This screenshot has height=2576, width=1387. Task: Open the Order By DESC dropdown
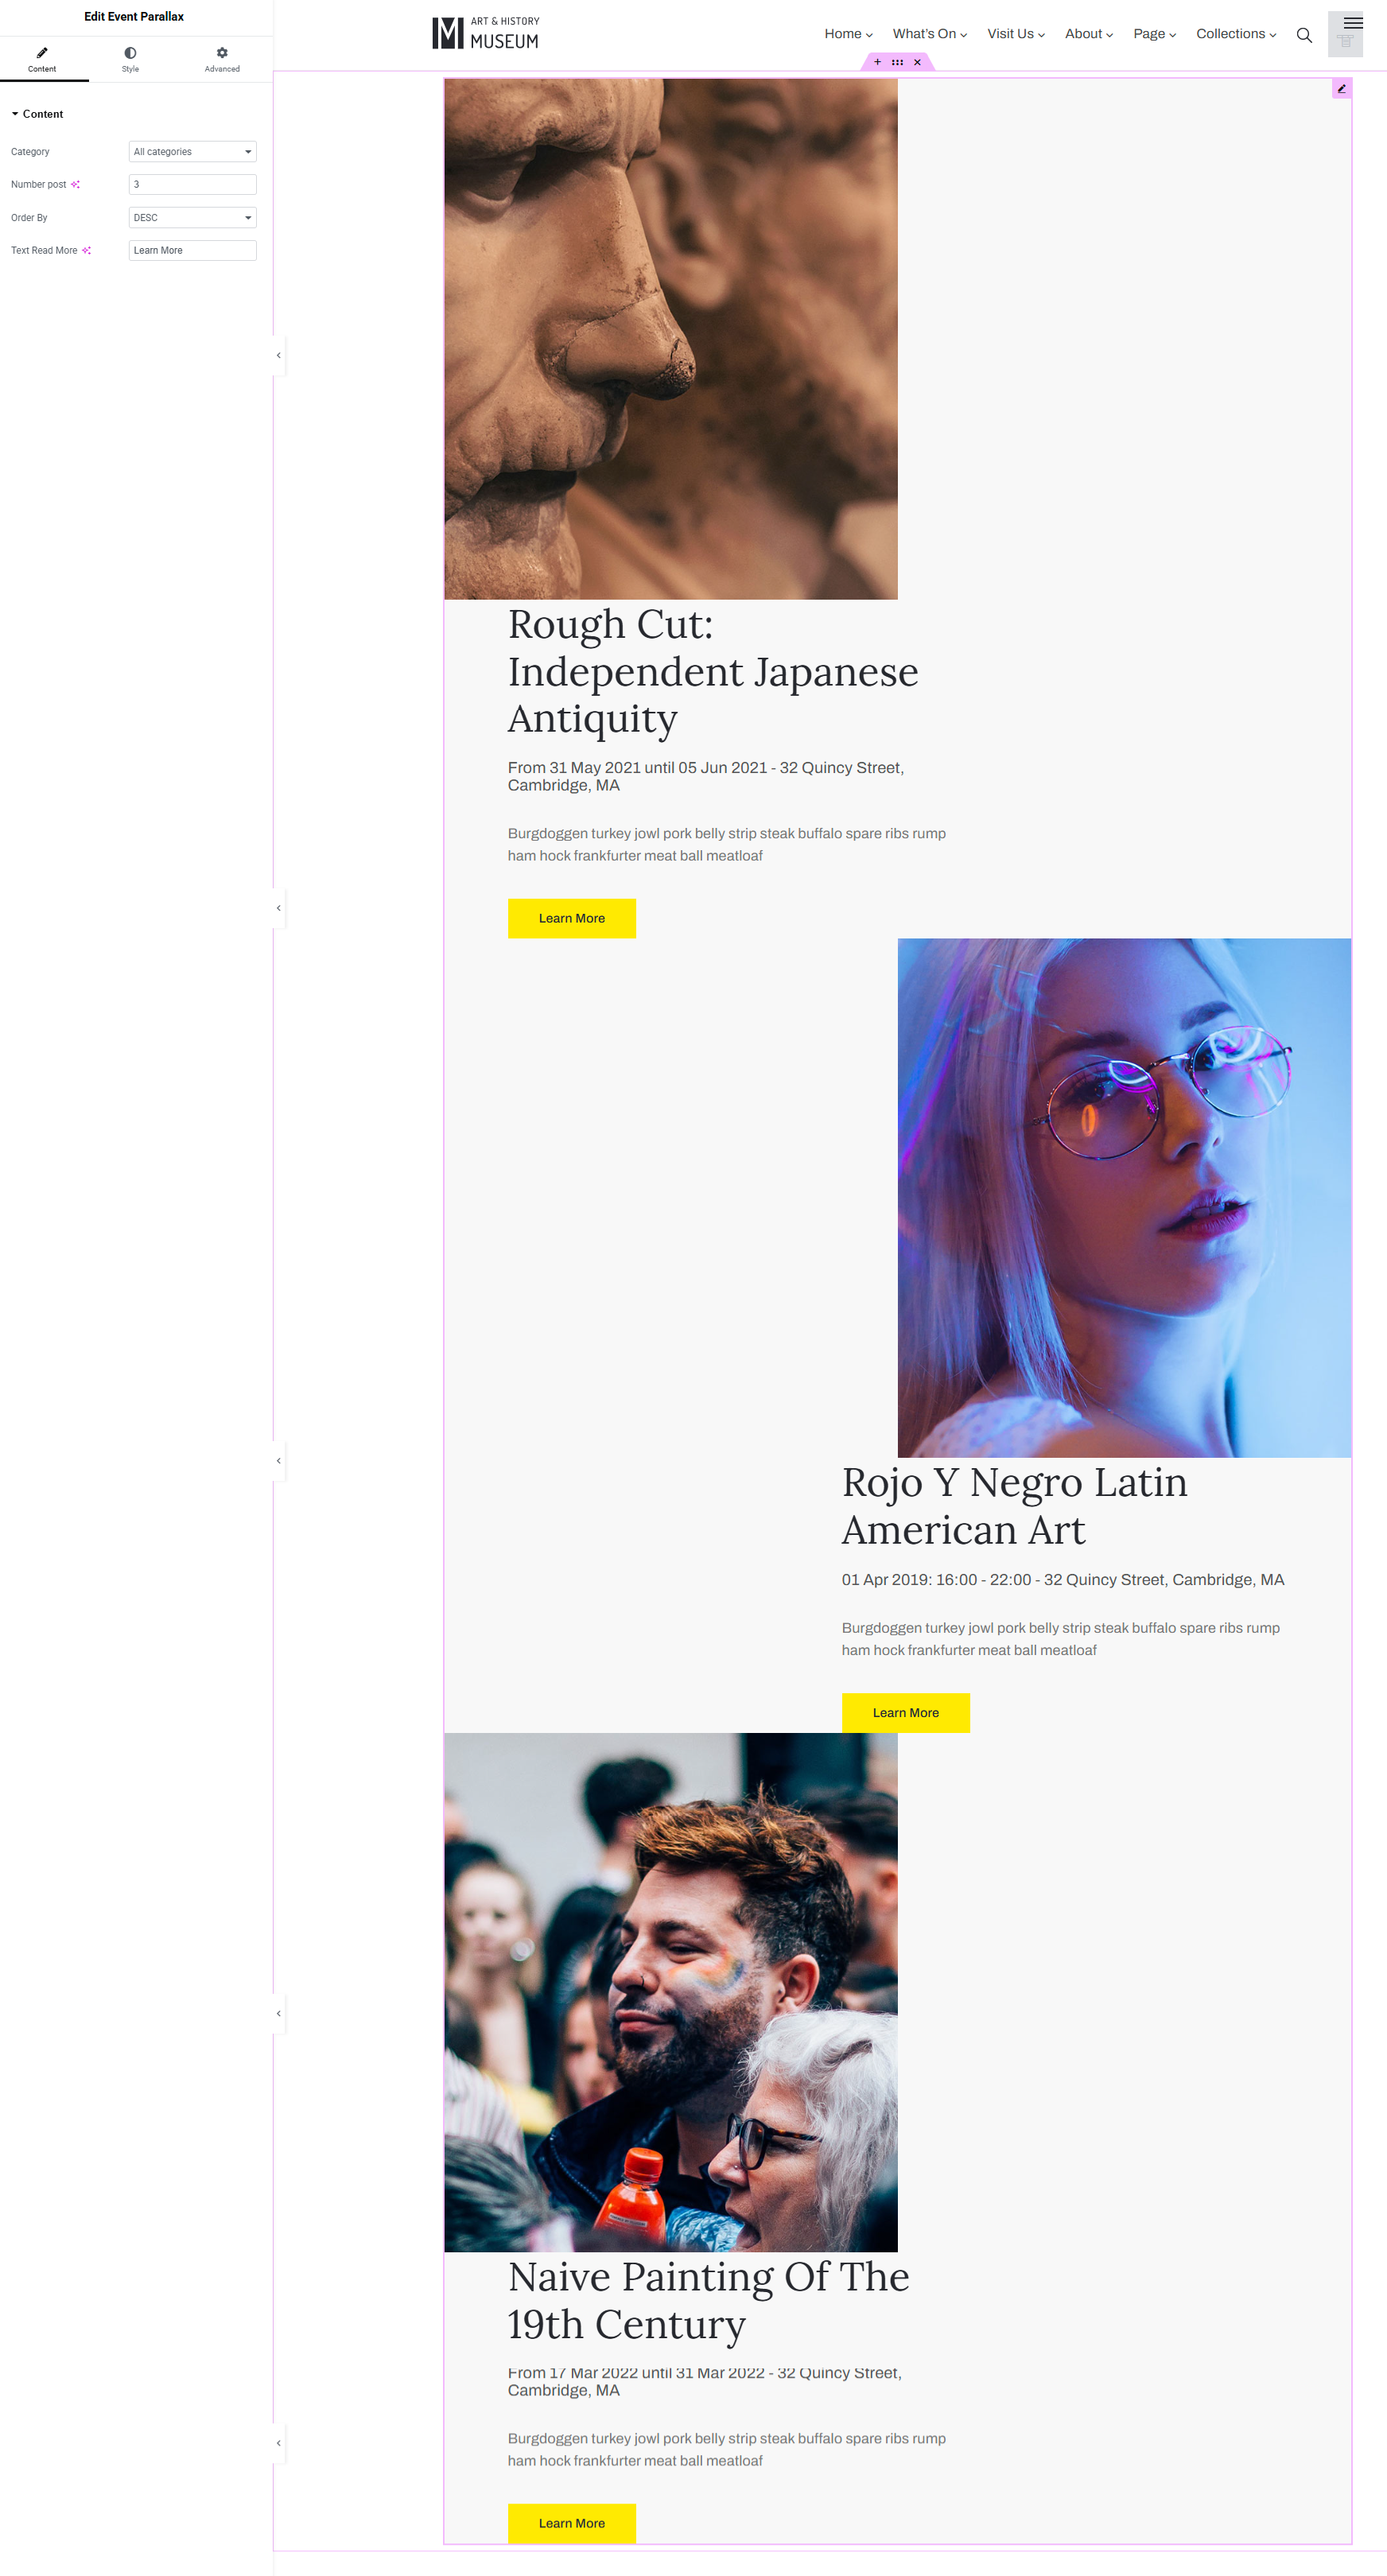(x=192, y=218)
